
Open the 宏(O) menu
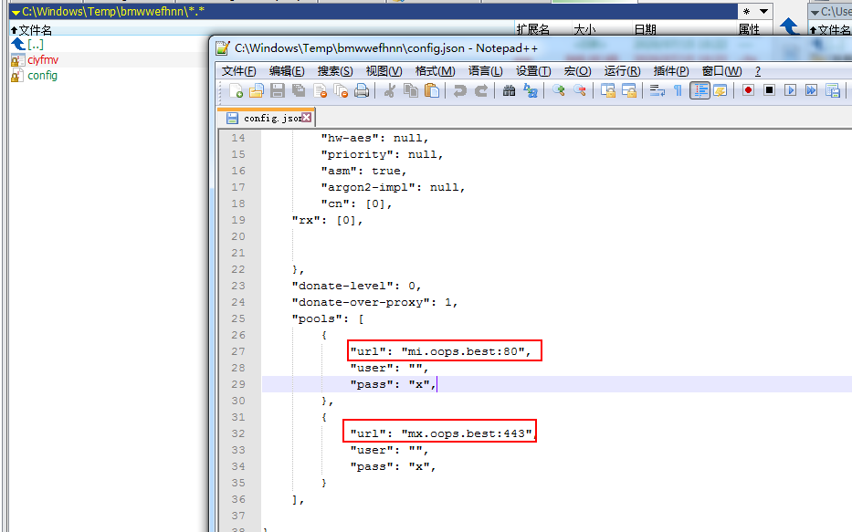click(x=578, y=71)
